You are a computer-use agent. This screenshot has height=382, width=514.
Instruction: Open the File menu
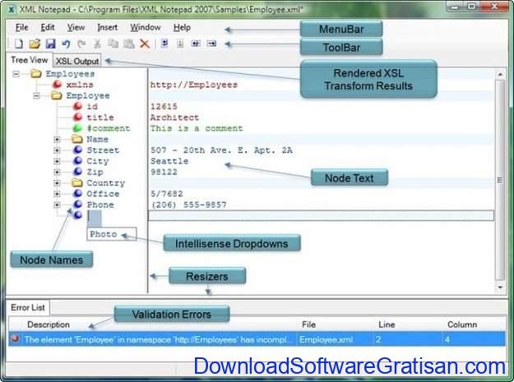coord(22,27)
